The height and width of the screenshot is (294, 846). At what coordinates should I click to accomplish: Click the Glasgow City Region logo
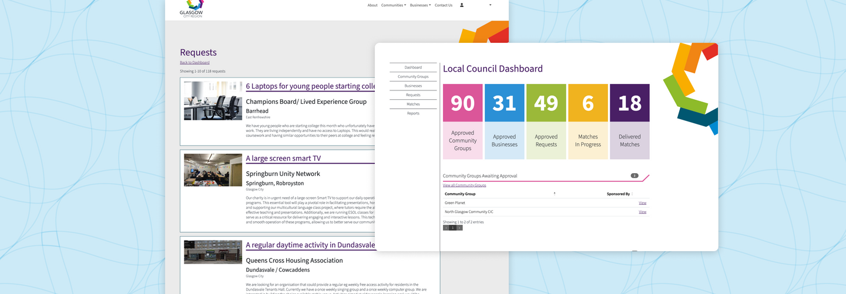[191, 8]
